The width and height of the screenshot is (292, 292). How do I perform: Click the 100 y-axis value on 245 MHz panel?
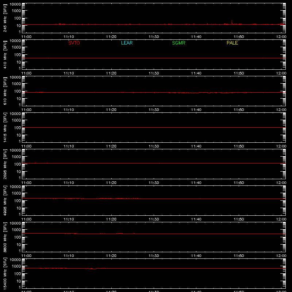pos(18,18)
